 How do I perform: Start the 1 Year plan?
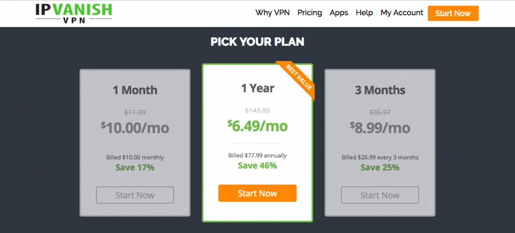tap(257, 193)
